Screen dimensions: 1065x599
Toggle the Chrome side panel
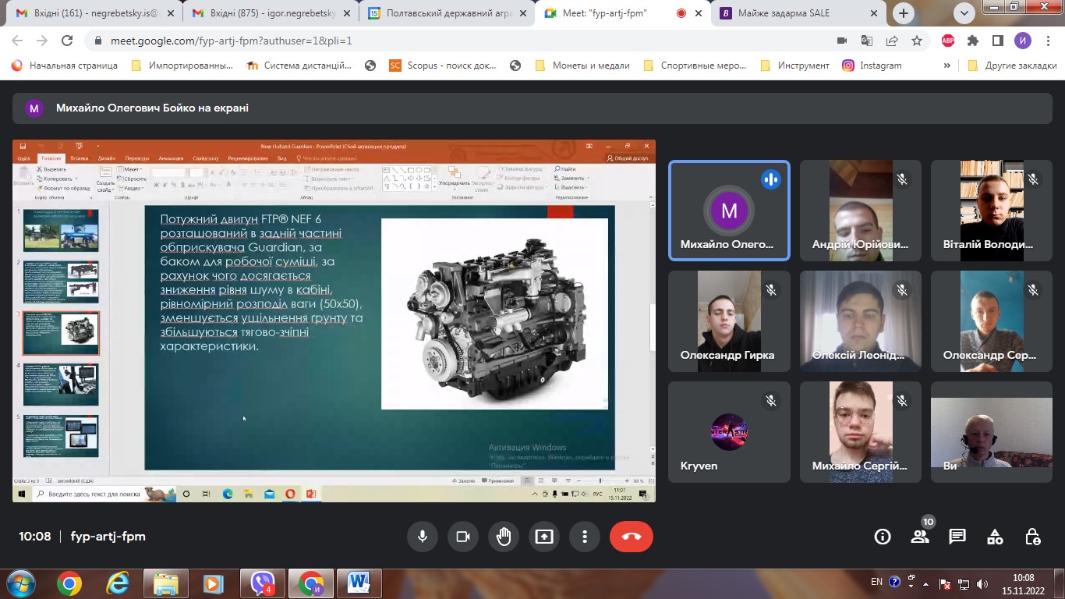coord(998,41)
